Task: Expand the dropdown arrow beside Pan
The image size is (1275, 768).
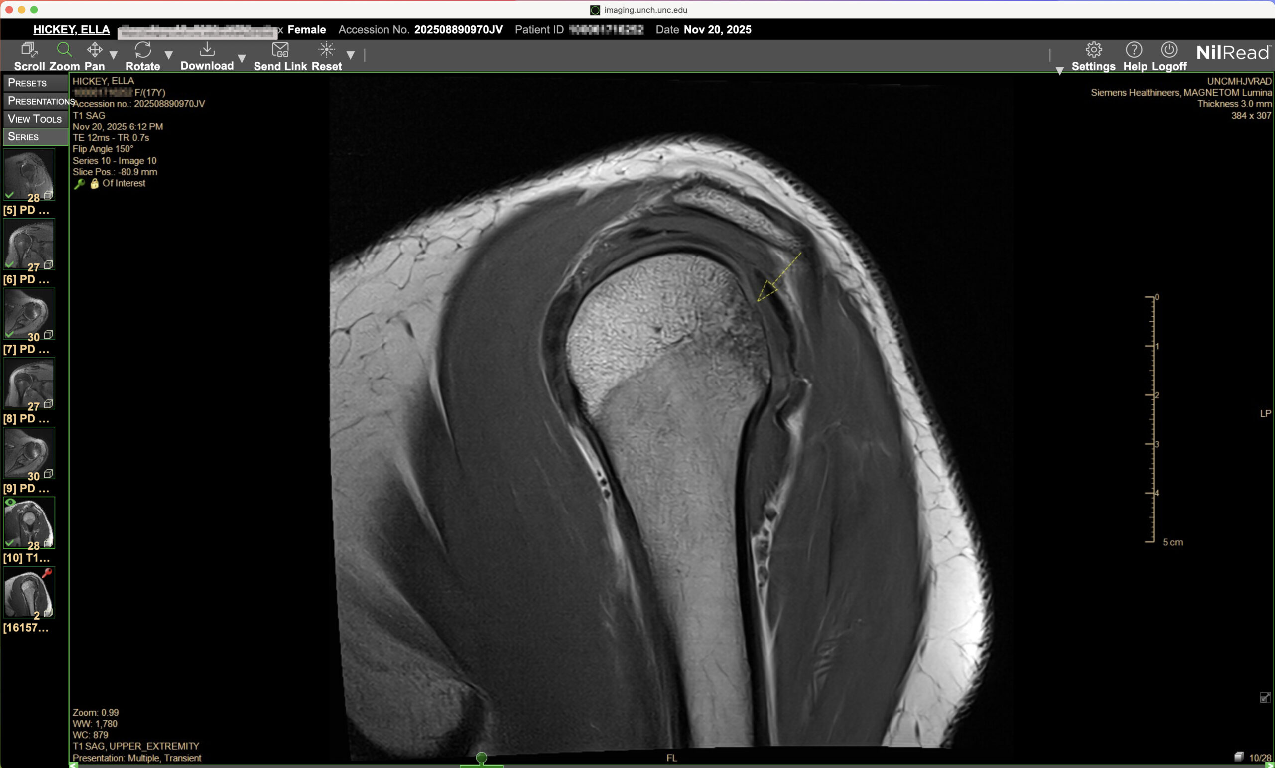Action: coord(114,55)
